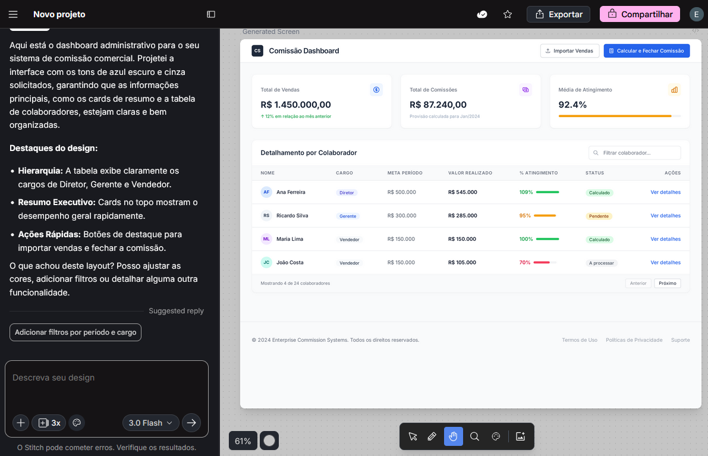Open Ver detalhes for Ricardo Silva
The width and height of the screenshot is (708, 456).
665,215
